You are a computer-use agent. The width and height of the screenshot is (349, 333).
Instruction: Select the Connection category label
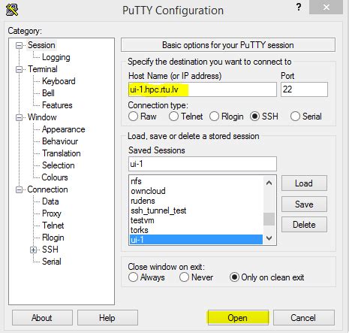click(47, 189)
